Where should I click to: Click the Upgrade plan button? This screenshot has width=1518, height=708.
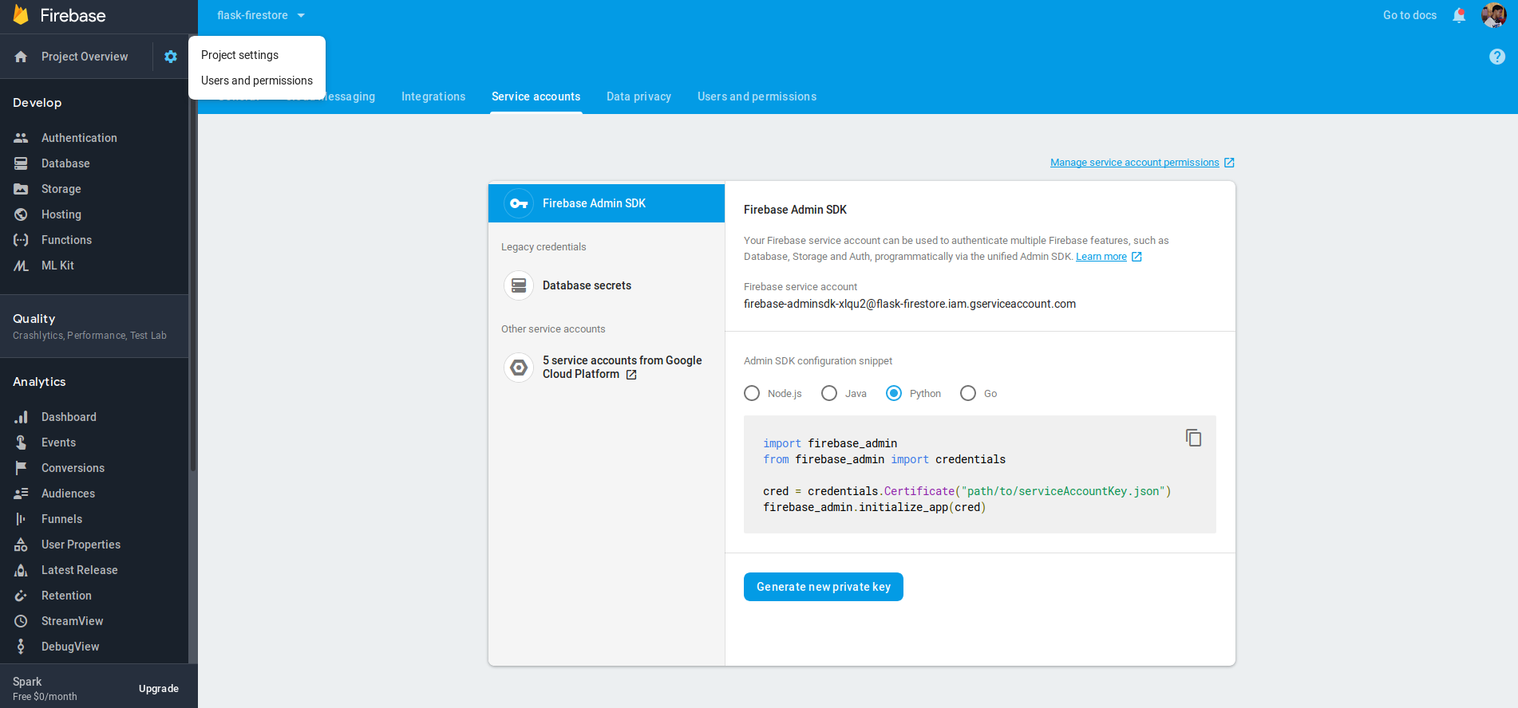pyautogui.click(x=159, y=689)
